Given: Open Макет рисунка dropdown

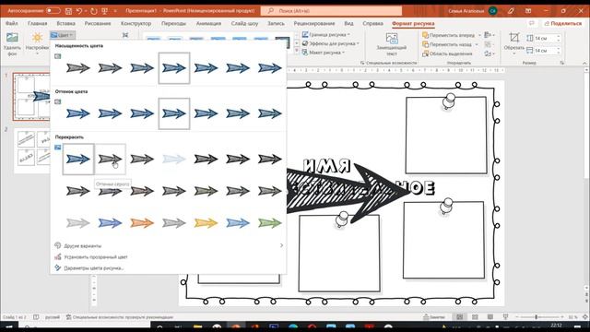Looking at the screenshot, I should pos(324,53).
